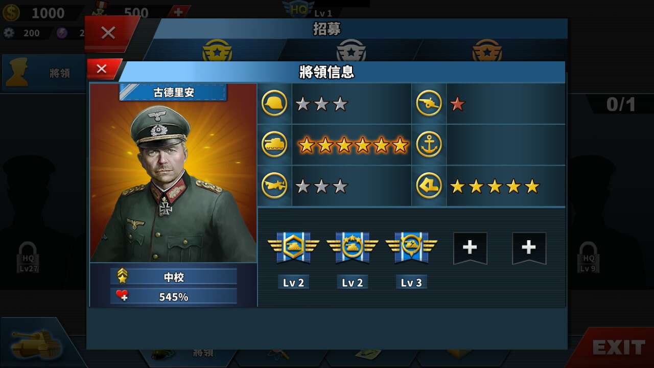
Task: Click the general's portrait image
Action: [173, 173]
